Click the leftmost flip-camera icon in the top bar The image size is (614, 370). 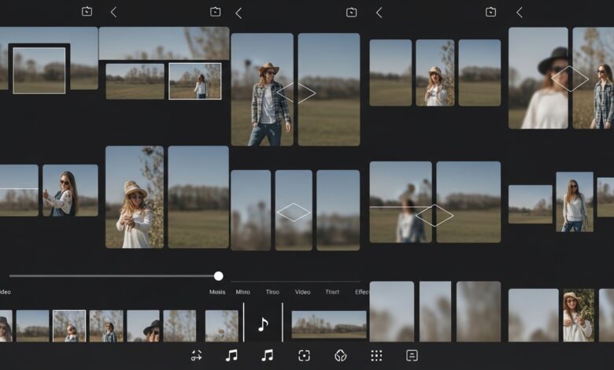coord(87,12)
